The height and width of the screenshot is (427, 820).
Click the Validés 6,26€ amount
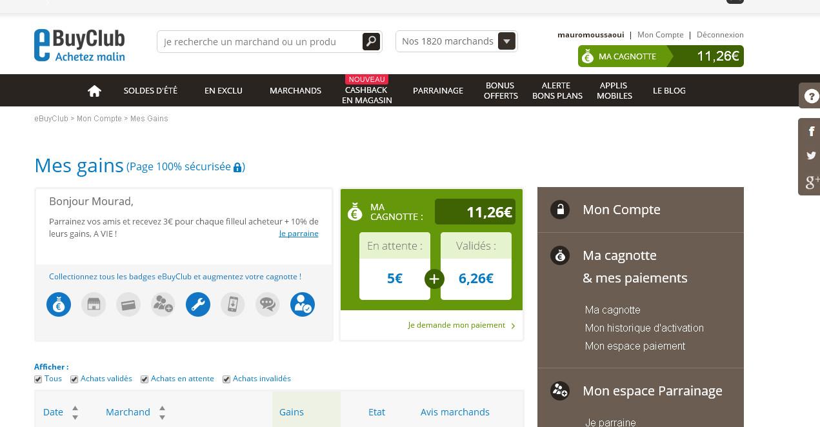point(476,279)
